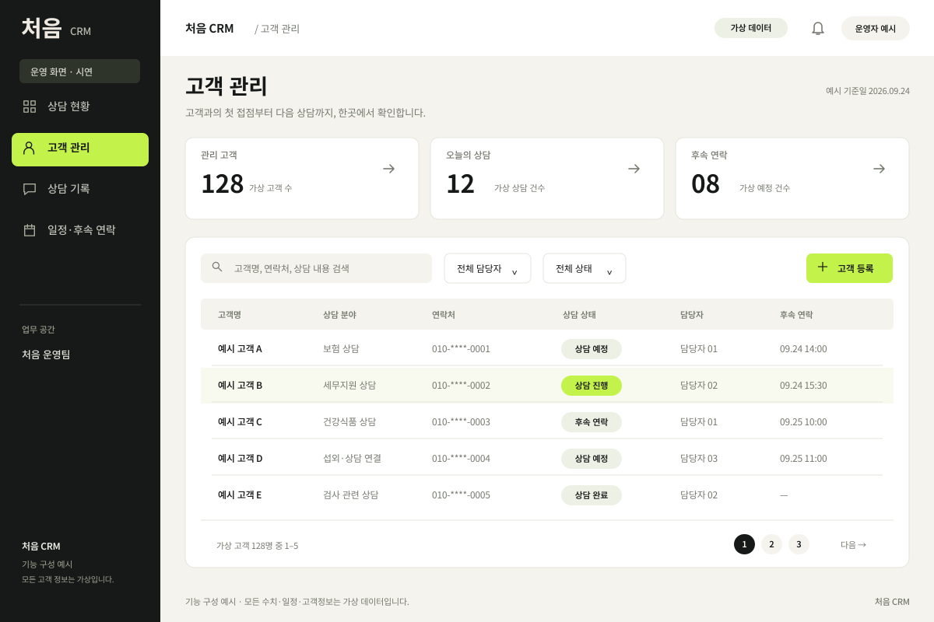Open the 전체 담당자 dropdown
The height and width of the screenshot is (622, 934).
point(487,268)
